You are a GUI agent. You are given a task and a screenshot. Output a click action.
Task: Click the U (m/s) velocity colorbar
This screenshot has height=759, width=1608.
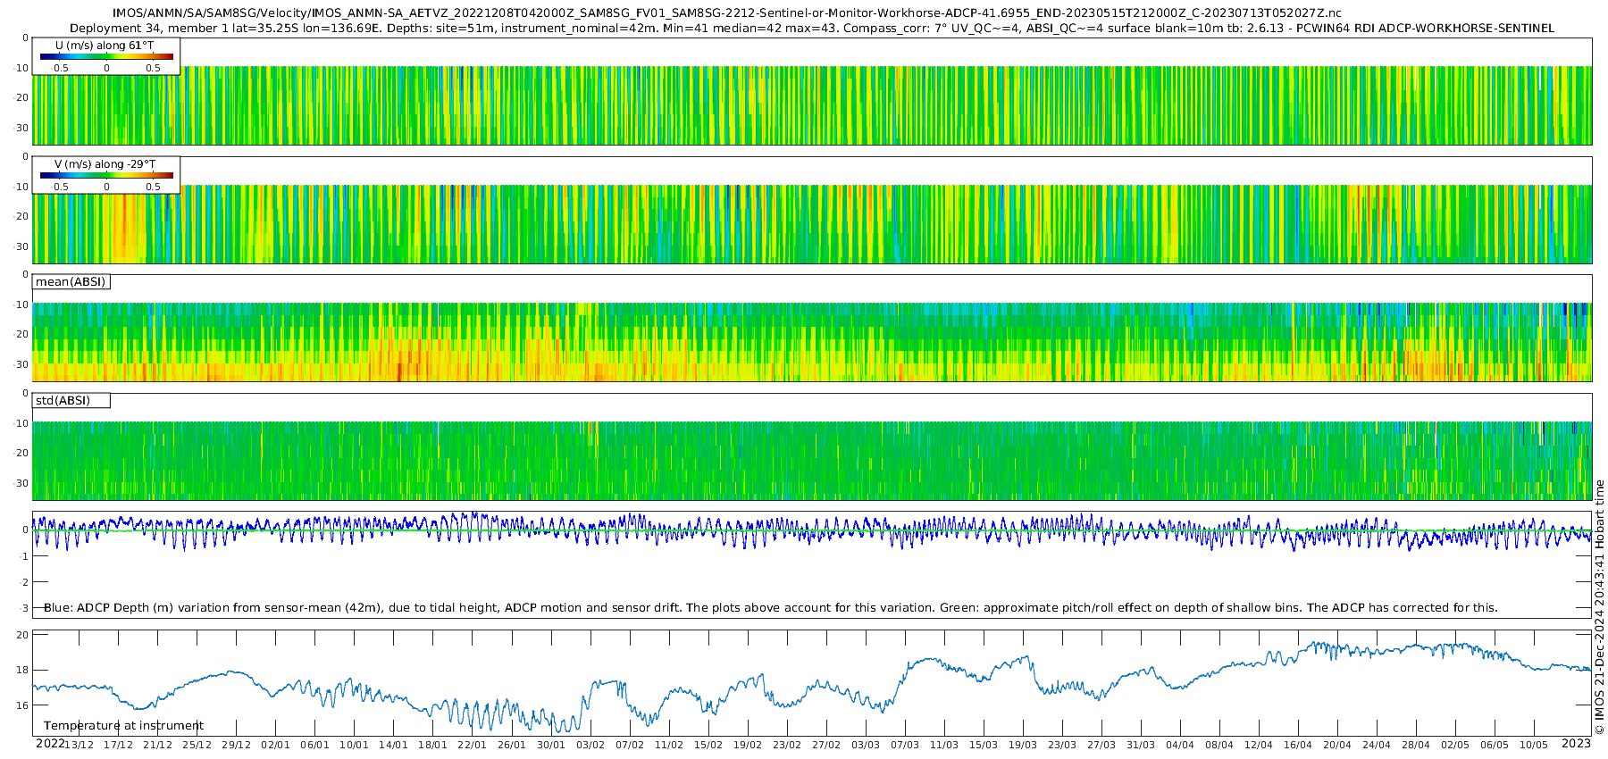tap(106, 56)
